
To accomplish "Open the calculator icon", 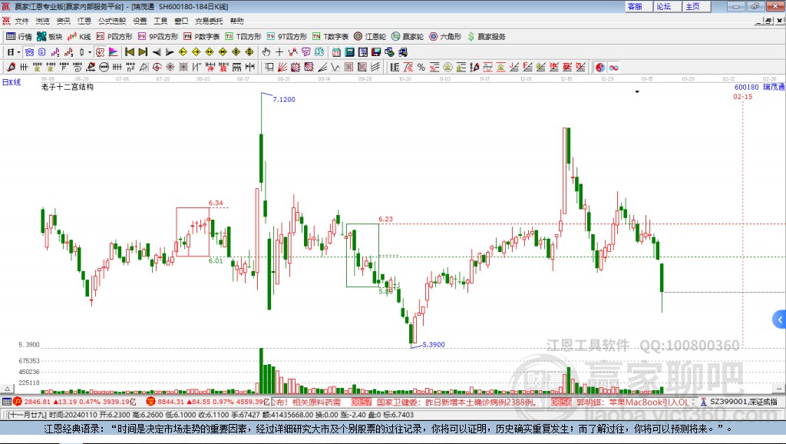I will coord(349,52).
